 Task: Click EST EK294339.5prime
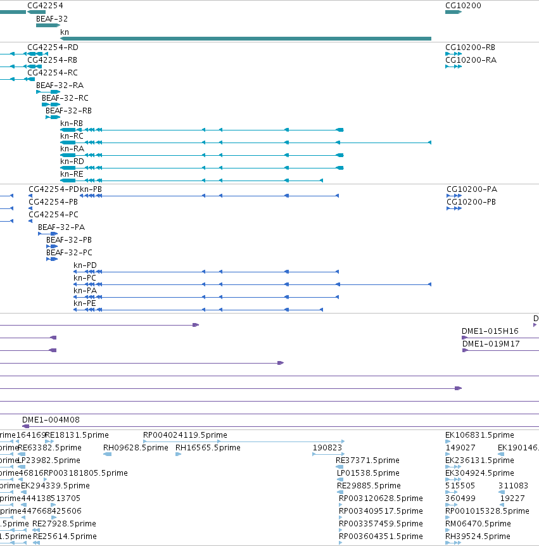55,486
